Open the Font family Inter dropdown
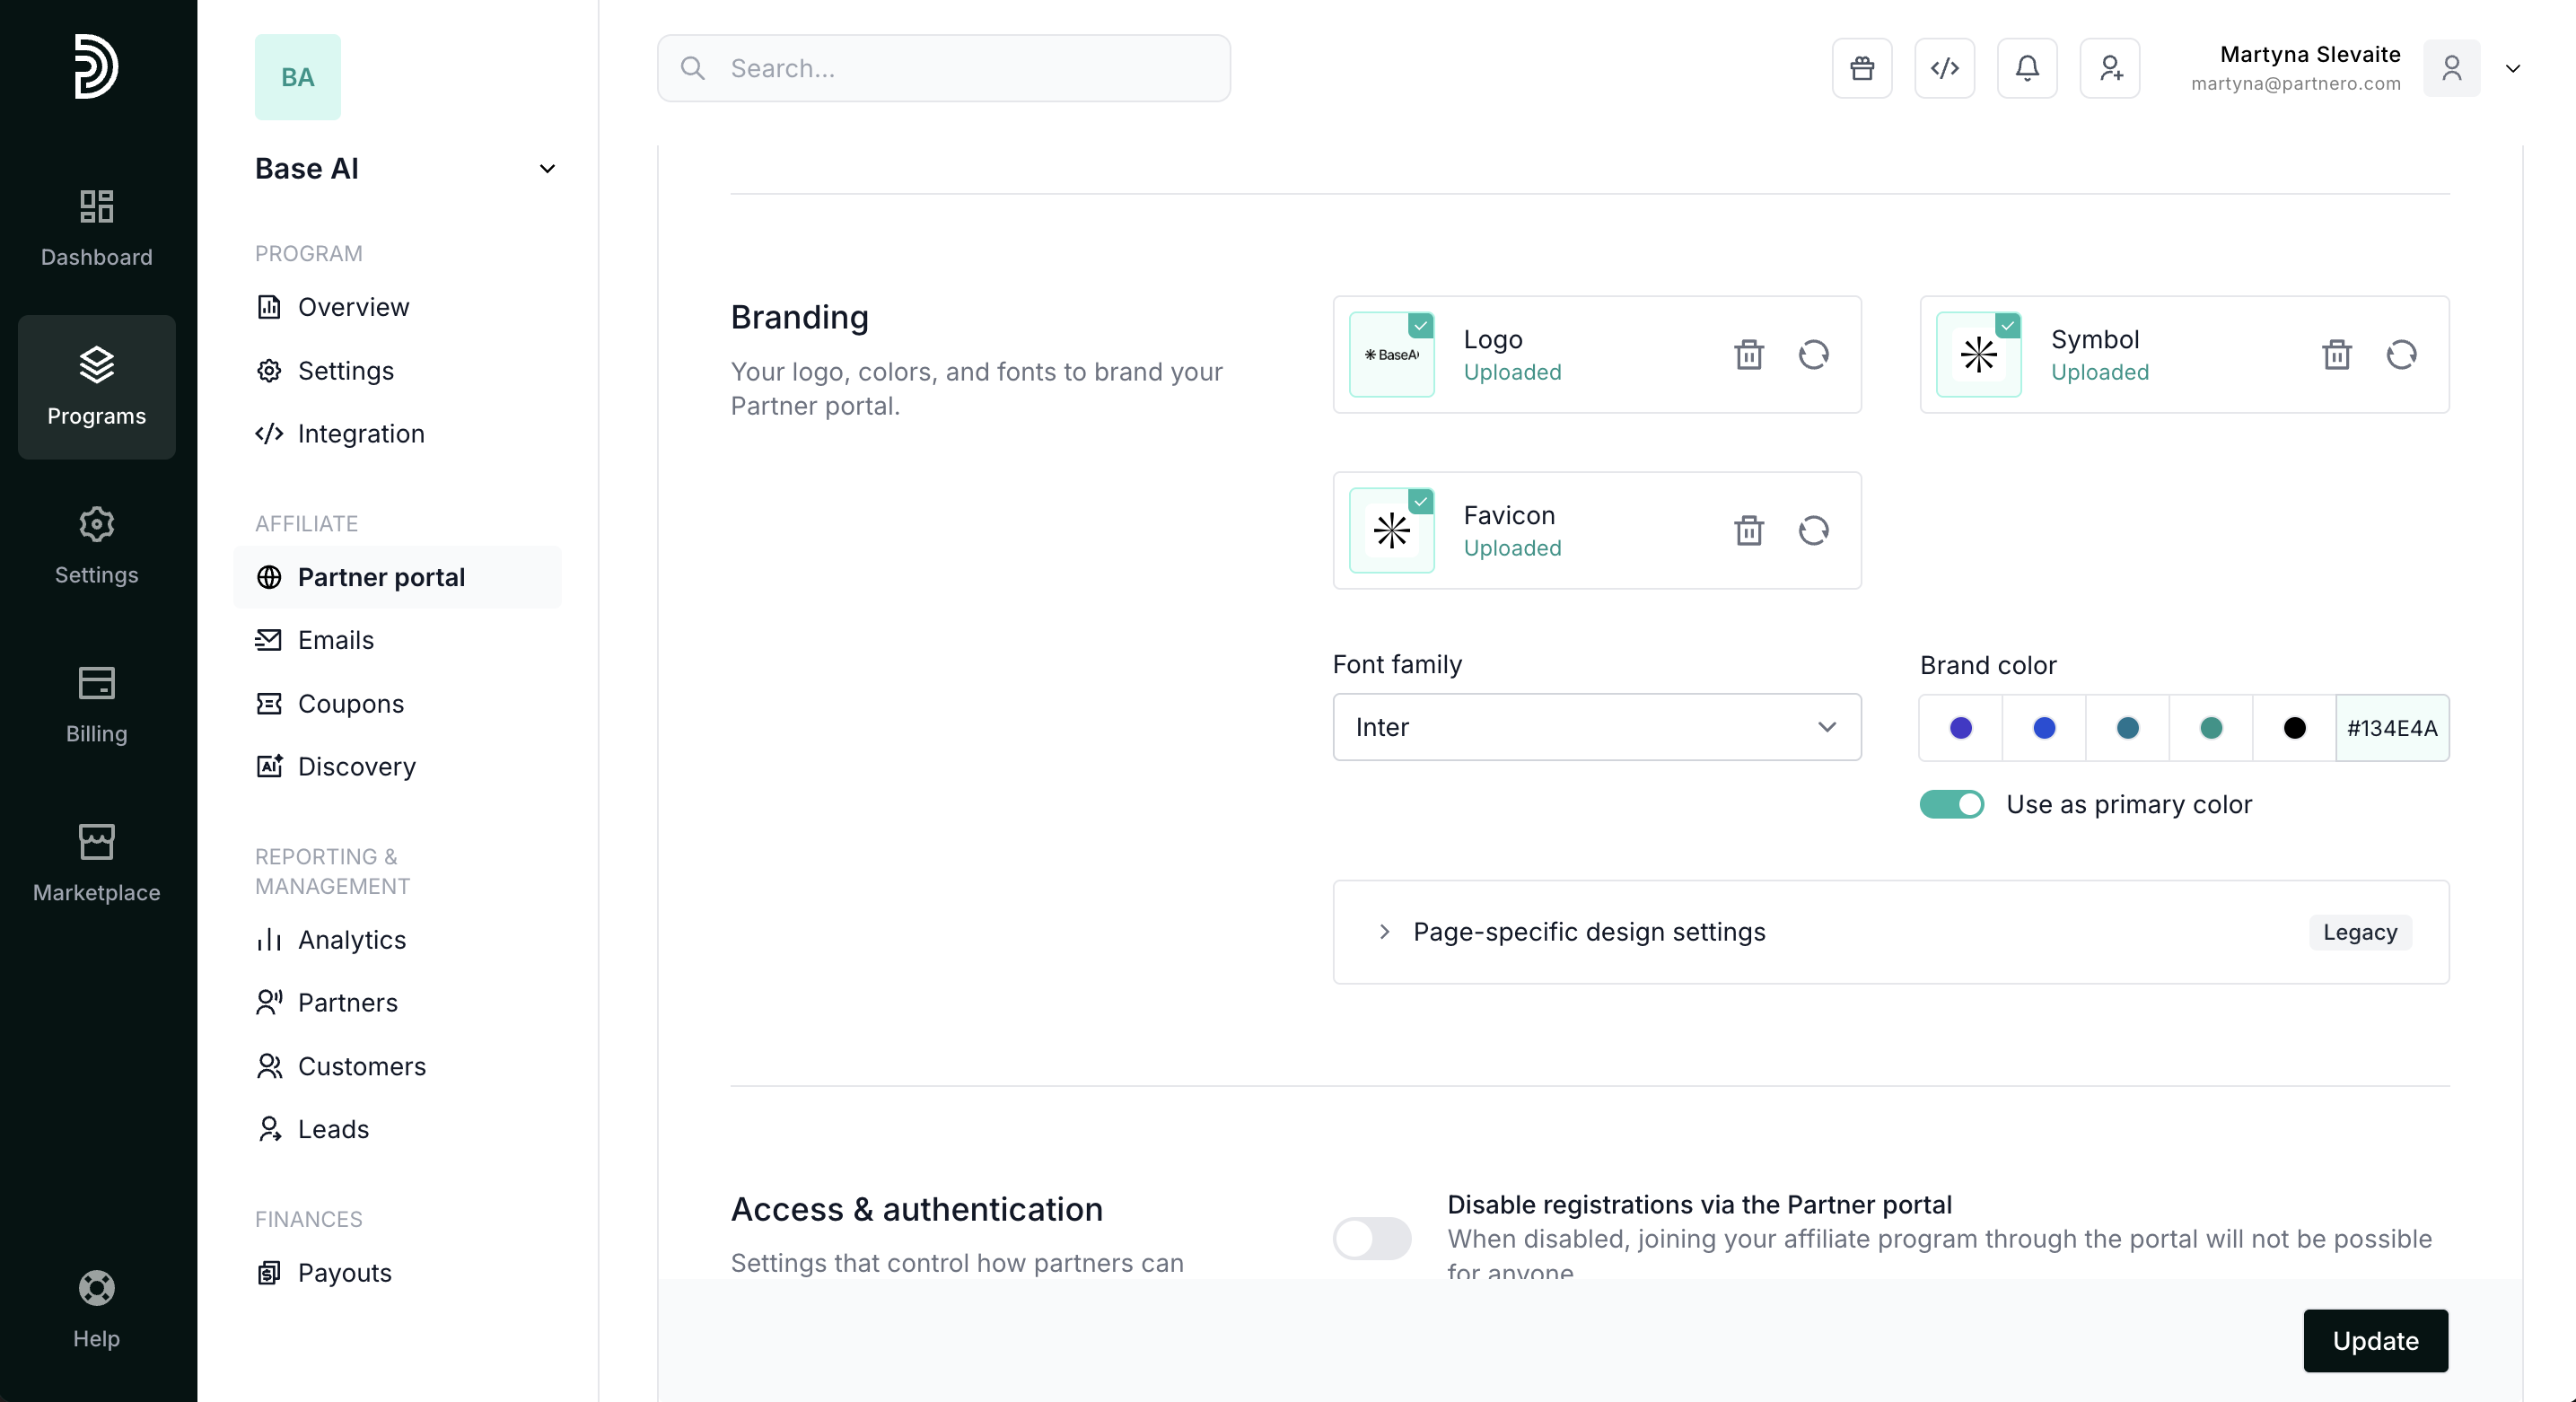2576x1402 pixels. [x=1596, y=727]
